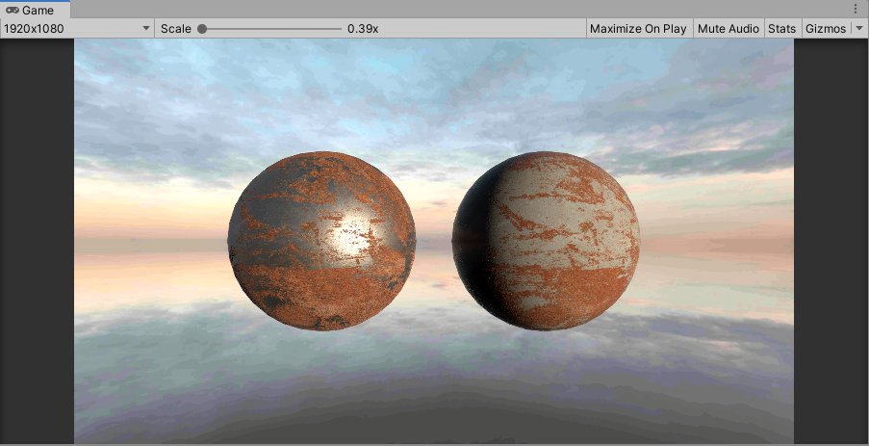Screen dimensions: 869x446
Task: Select the Game tab
Action: point(35,10)
